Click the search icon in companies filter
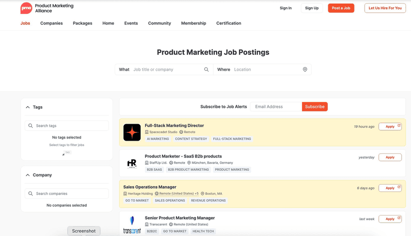 [31, 193]
